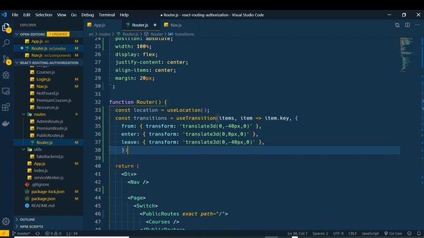Open PublicRoutes.js in routes folder
Image resolution: width=424 pixels, height=238 pixels.
[x=48, y=136]
